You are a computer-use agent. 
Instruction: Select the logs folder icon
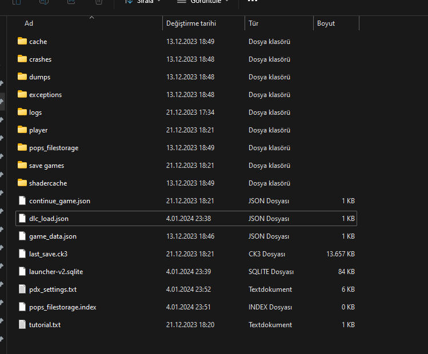pyautogui.click(x=22, y=112)
